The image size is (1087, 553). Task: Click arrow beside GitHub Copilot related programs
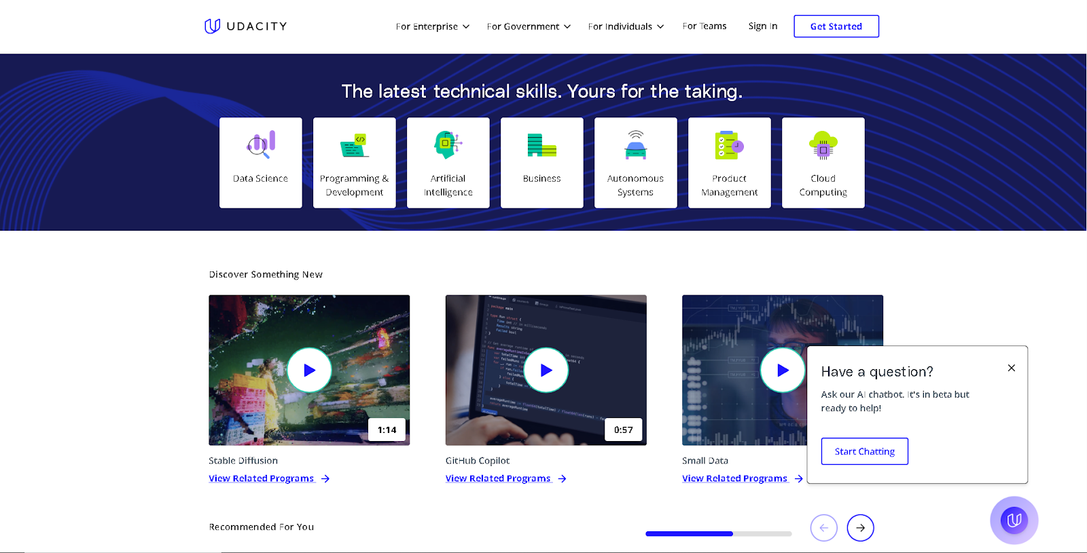click(x=562, y=479)
